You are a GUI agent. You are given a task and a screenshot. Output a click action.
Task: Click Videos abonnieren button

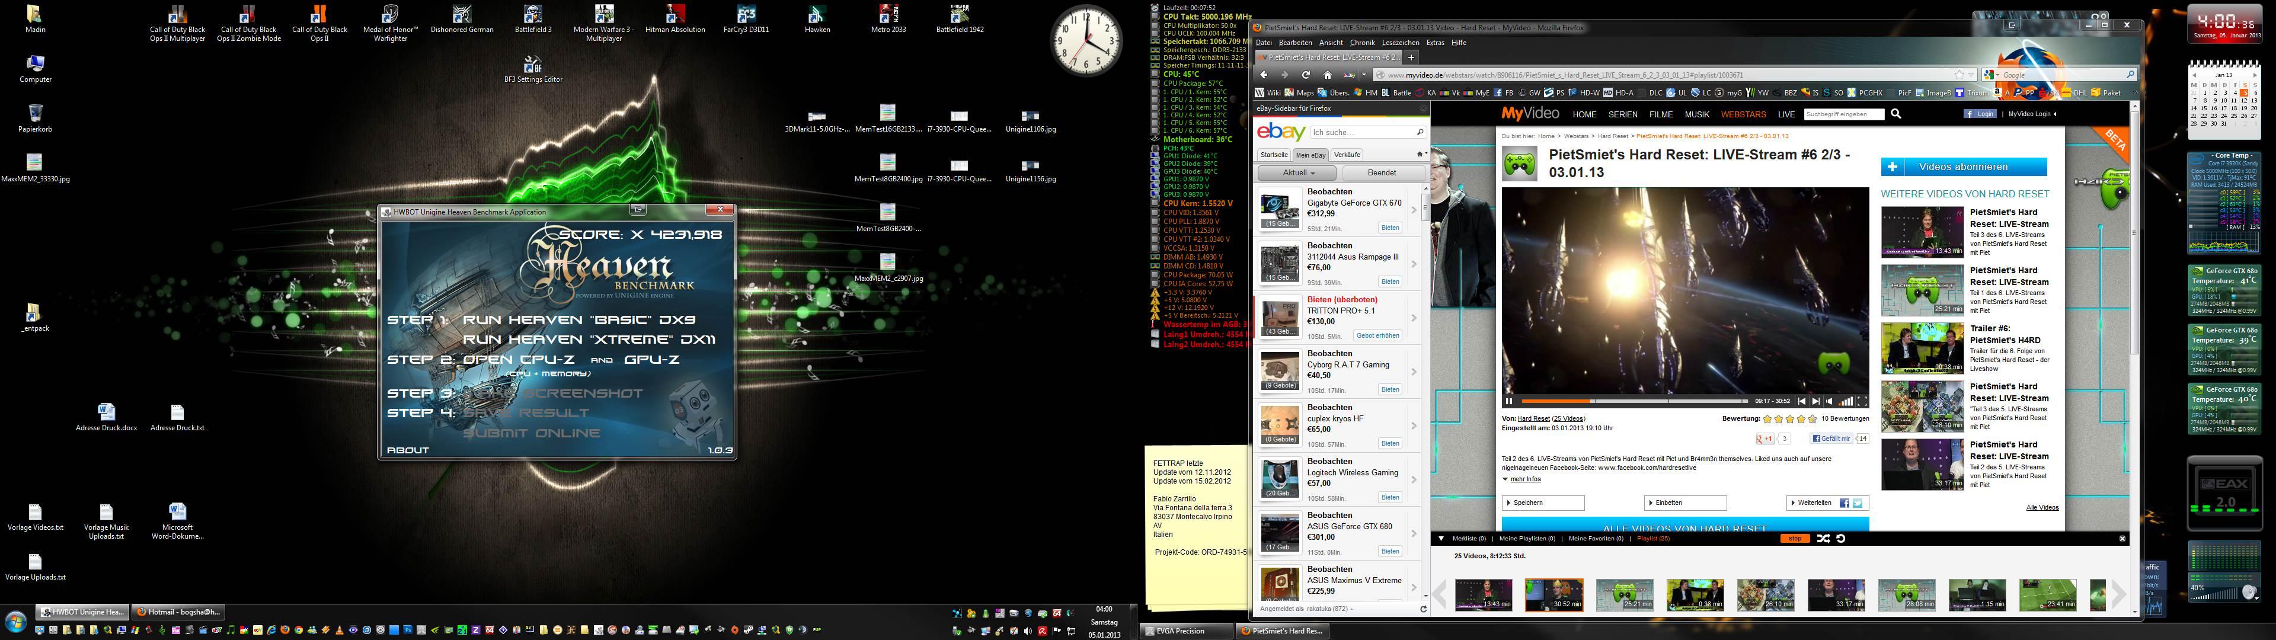click(1963, 167)
